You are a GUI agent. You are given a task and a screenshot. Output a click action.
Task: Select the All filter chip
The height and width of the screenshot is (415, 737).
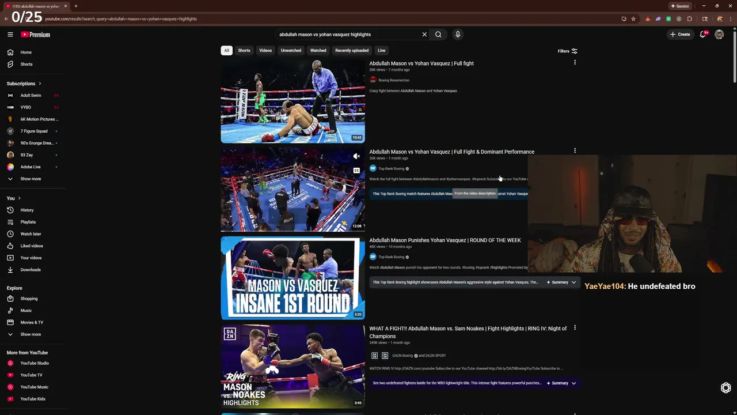point(227,50)
